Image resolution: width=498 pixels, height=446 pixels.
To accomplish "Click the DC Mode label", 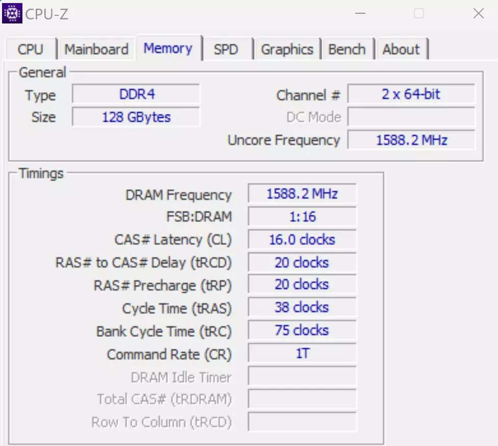I will (313, 117).
